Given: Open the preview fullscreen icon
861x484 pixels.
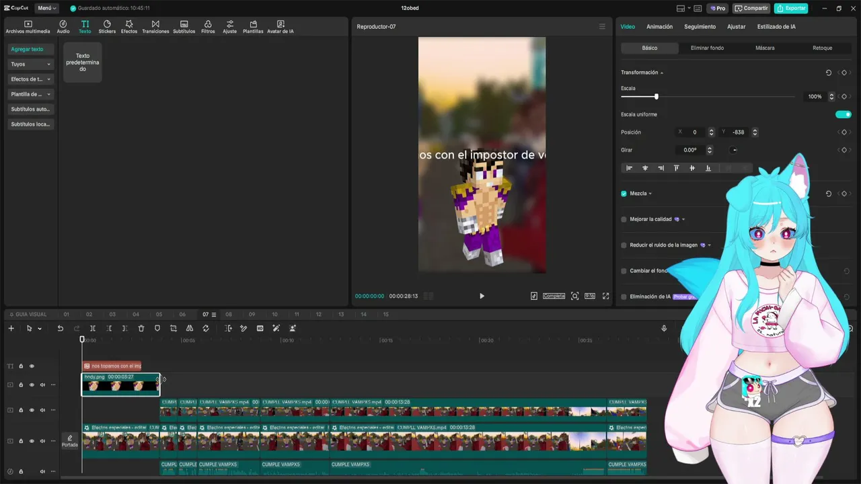Looking at the screenshot, I should coord(605,296).
